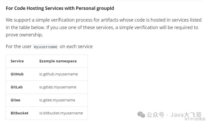This screenshot has width=208, height=123.
Task: Click the io.gitlab.myusername namespace
Action: pyautogui.click(x=58, y=87)
